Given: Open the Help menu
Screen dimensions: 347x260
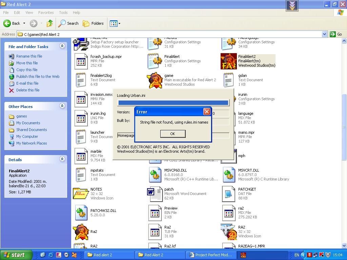Looking at the screenshot, I should click(76, 13).
